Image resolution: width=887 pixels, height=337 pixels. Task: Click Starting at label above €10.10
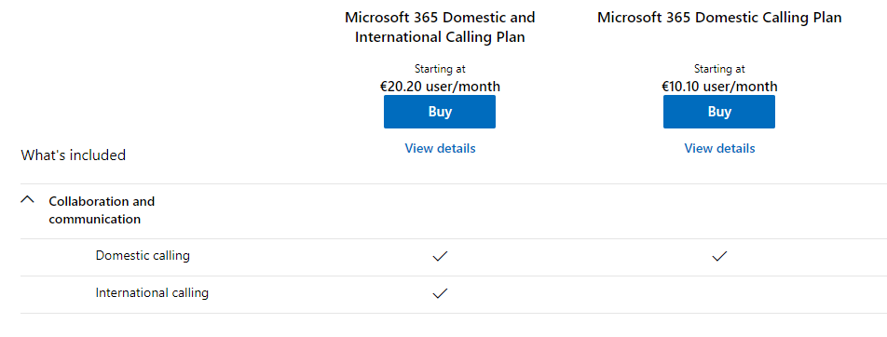[719, 69]
